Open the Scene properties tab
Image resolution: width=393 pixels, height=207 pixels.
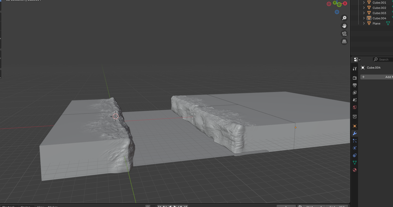pos(354,100)
